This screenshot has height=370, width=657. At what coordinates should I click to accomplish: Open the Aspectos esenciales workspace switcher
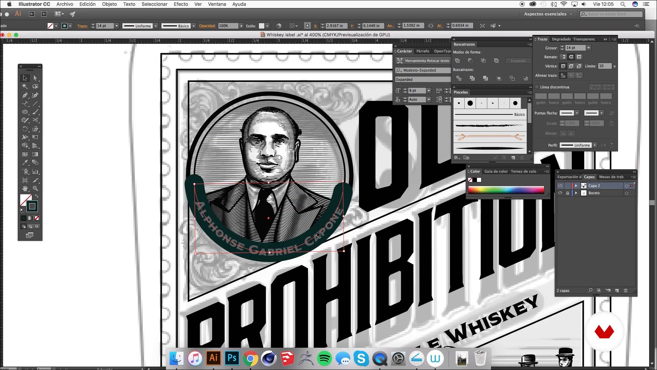(x=548, y=14)
